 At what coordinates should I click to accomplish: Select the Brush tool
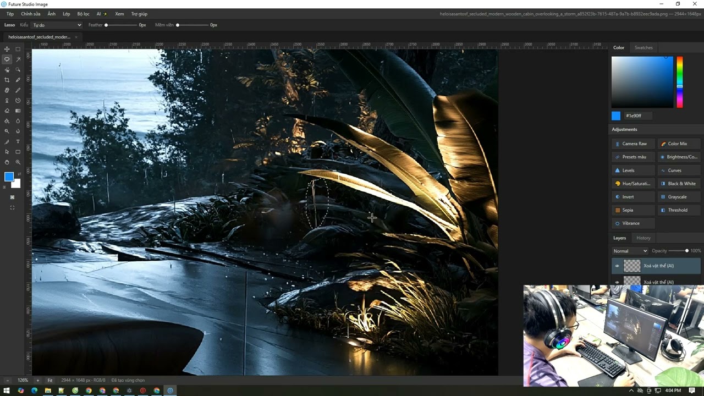18,90
